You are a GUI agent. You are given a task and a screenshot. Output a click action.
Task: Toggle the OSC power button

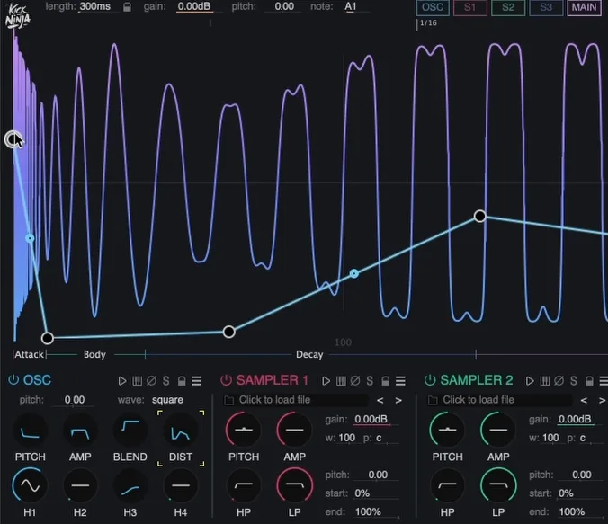(13, 380)
